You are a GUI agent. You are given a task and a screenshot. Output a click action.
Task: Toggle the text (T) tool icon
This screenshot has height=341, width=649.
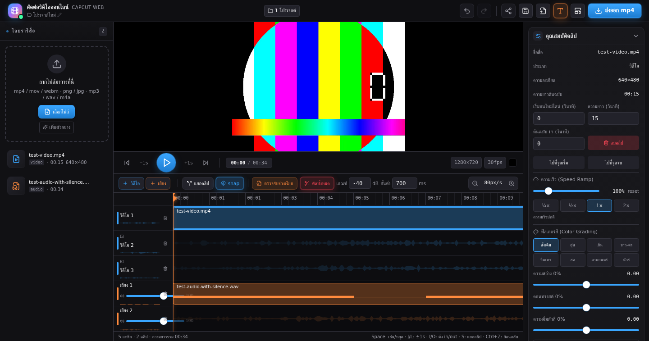click(x=560, y=11)
